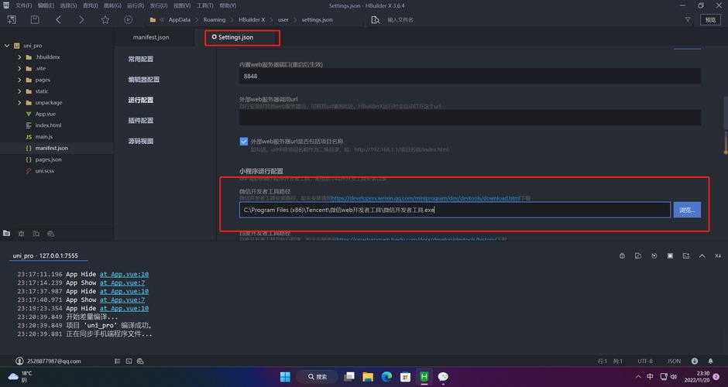Click the UTF-8 encoding in status bar
Image resolution: width=728 pixels, height=387 pixels.
645,361
